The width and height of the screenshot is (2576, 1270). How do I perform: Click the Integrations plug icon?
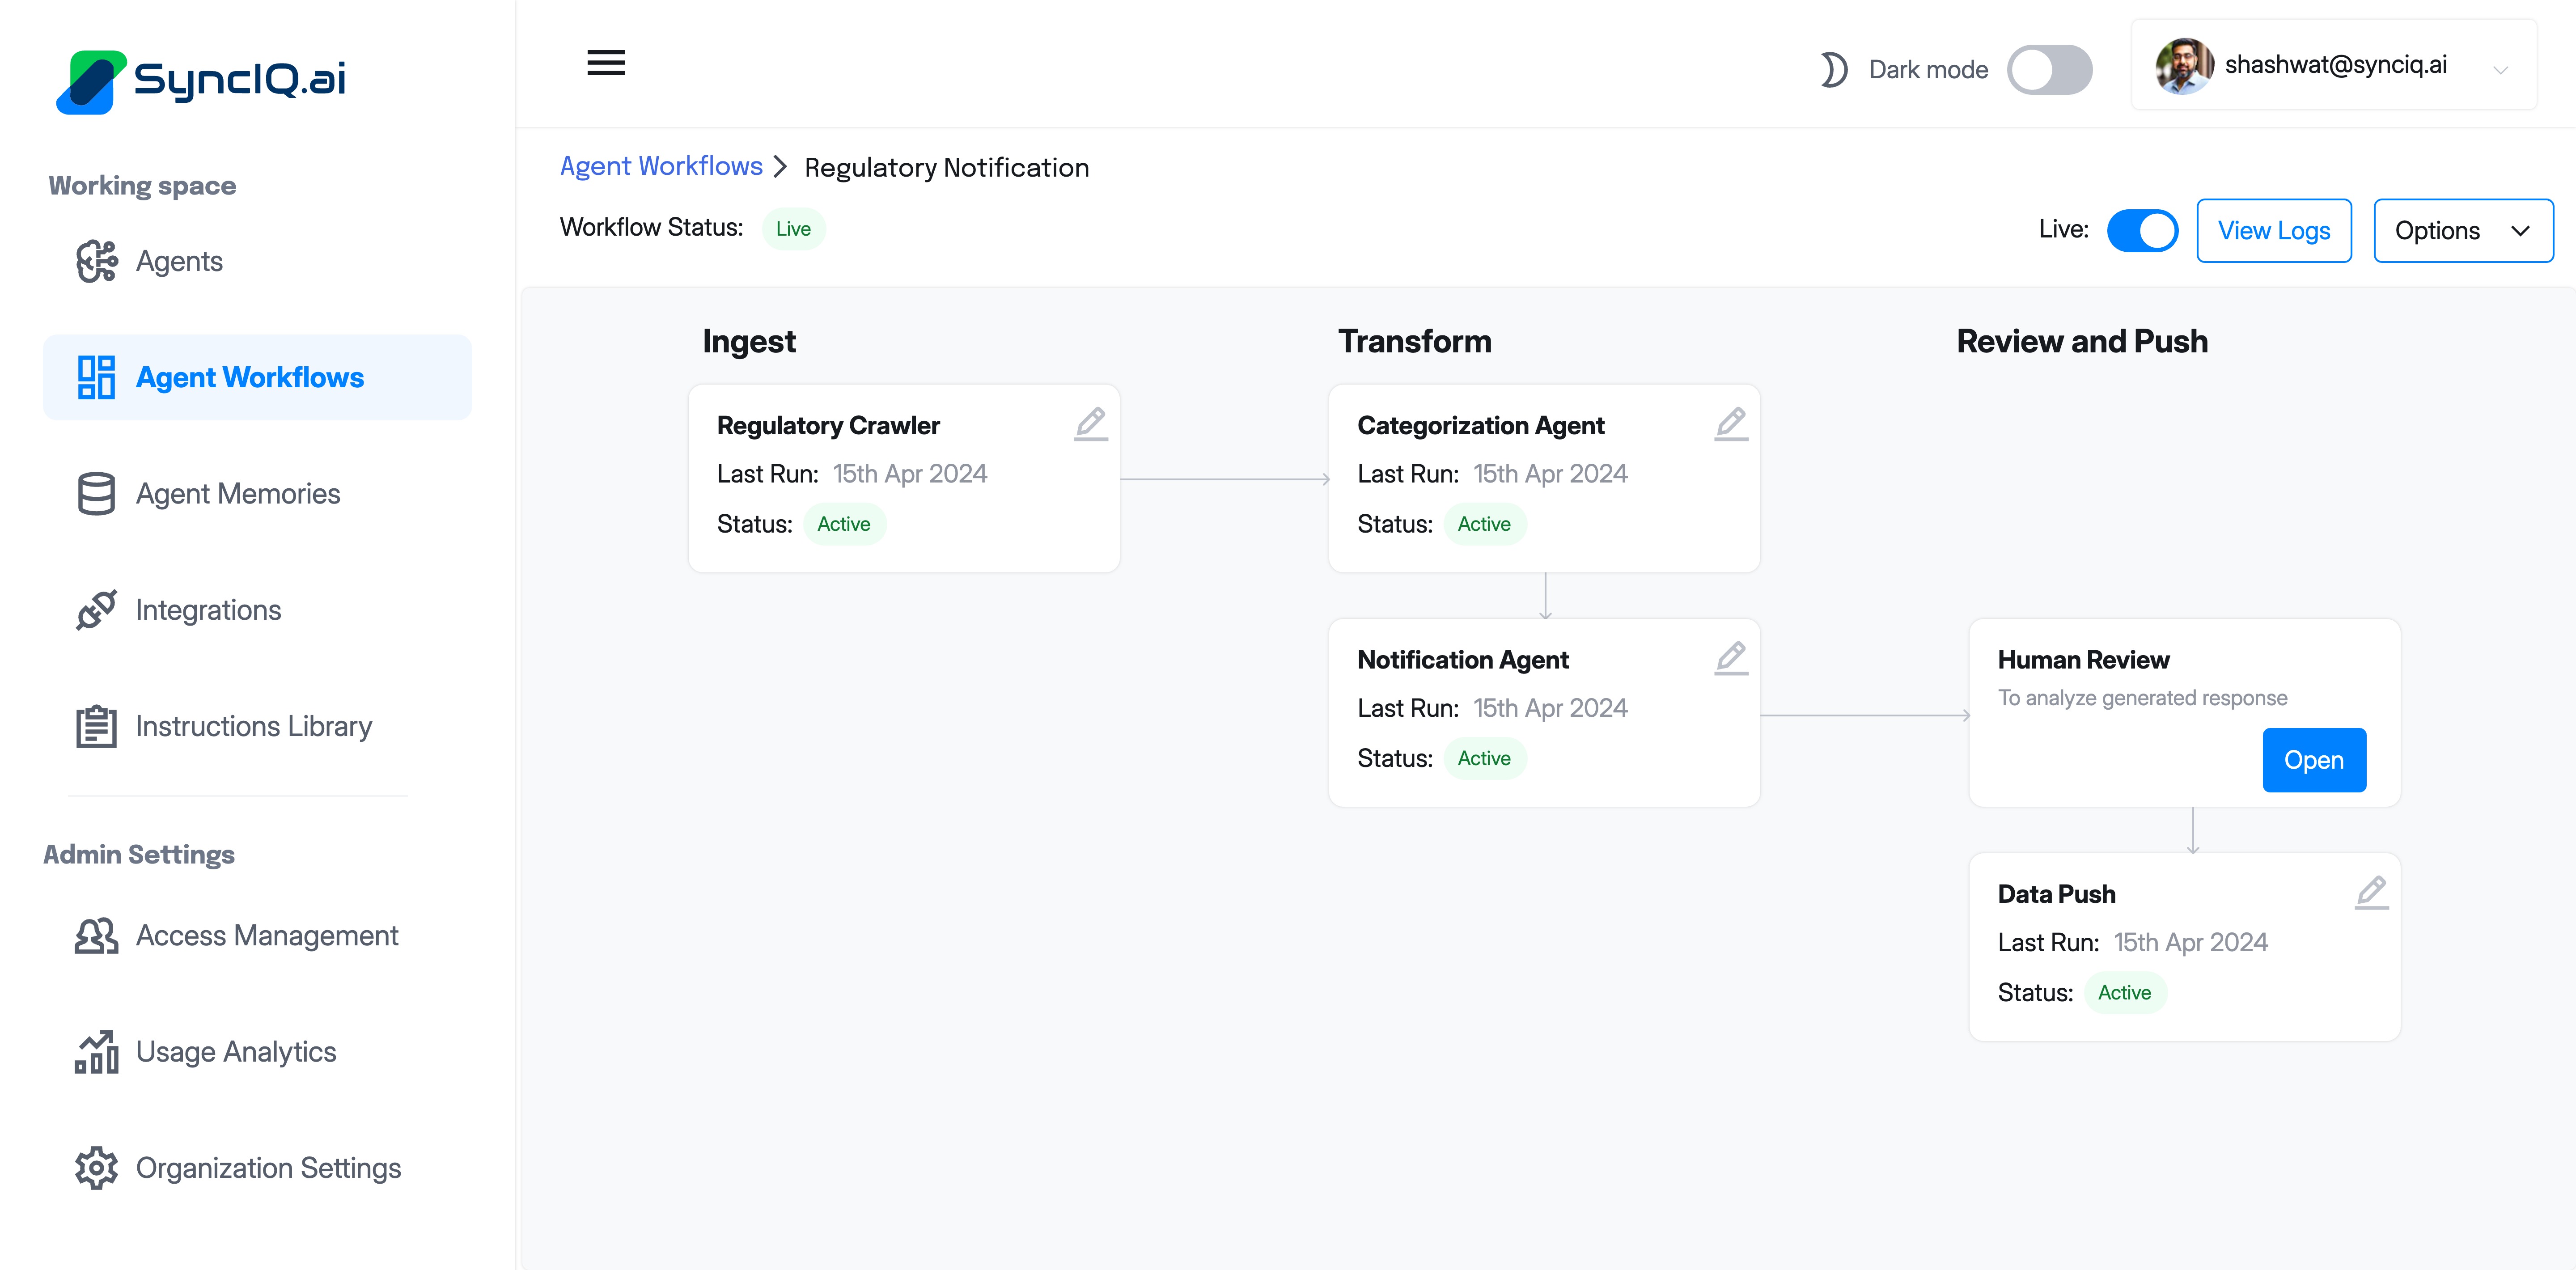tap(96, 610)
